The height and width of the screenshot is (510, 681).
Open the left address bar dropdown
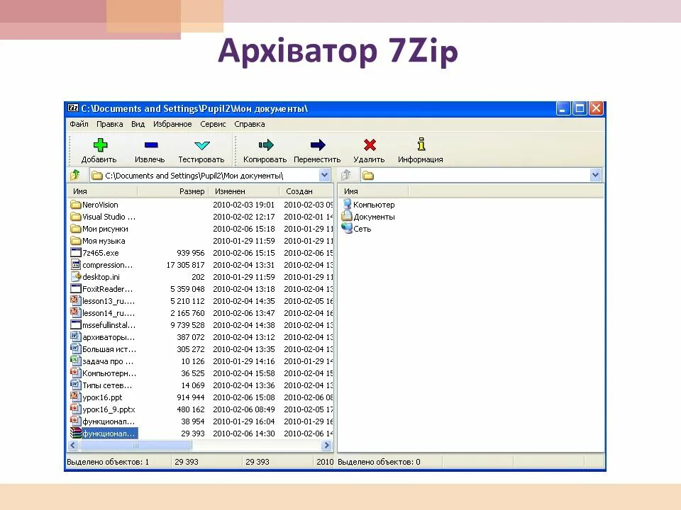tap(325, 174)
